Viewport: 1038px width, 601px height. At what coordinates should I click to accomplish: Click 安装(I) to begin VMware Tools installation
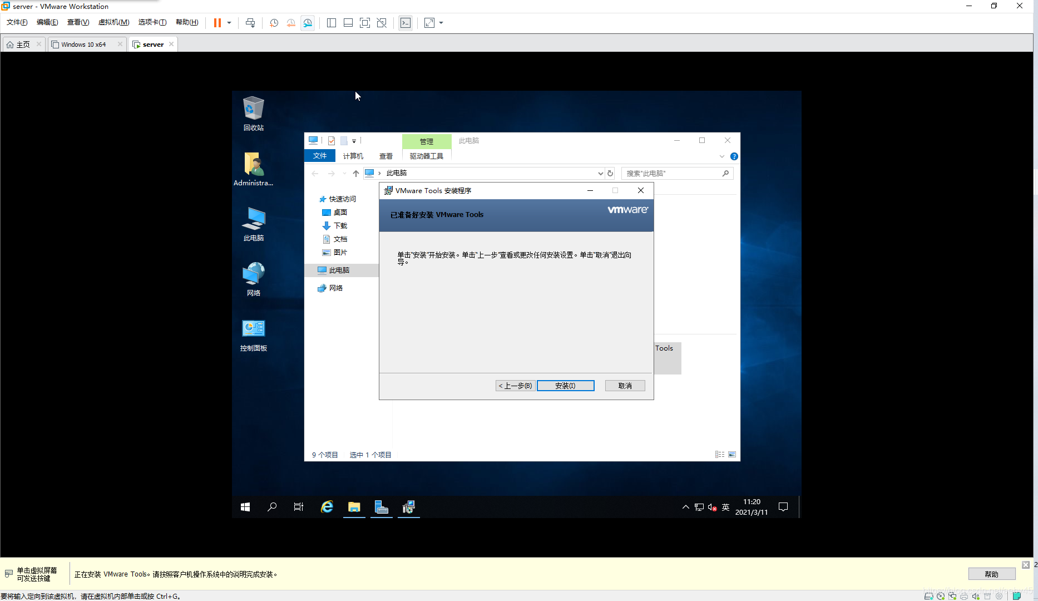tap(565, 386)
